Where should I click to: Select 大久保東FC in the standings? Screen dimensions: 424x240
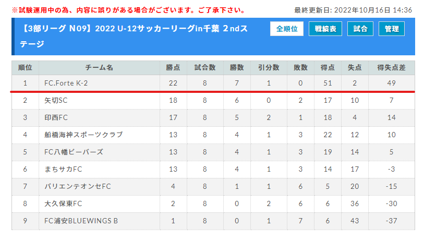(63, 204)
